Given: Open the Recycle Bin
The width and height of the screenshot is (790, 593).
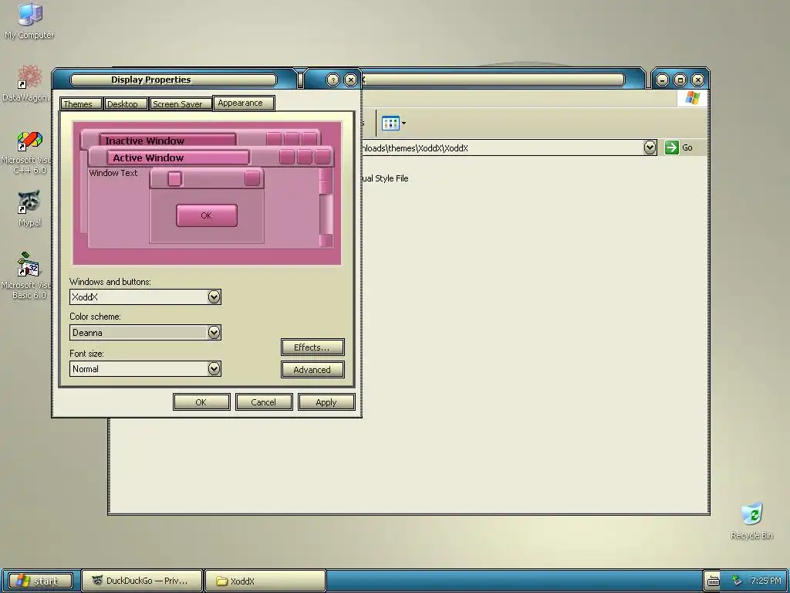Looking at the screenshot, I should click(x=751, y=521).
